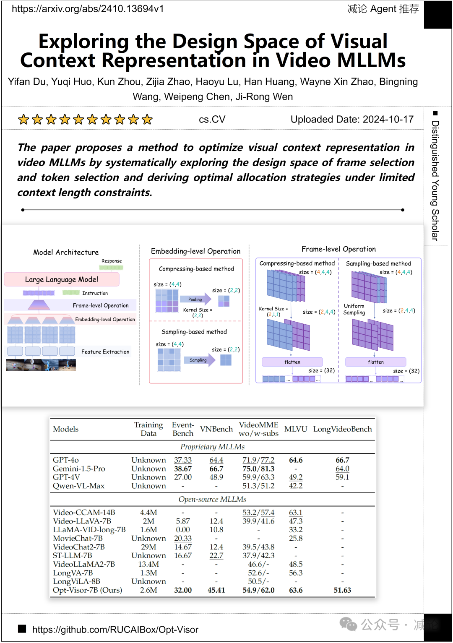The width and height of the screenshot is (453, 643).
Task: Click the Gemini-1.5-Pro row name
Action: pyautogui.click(x=79, y=469)
